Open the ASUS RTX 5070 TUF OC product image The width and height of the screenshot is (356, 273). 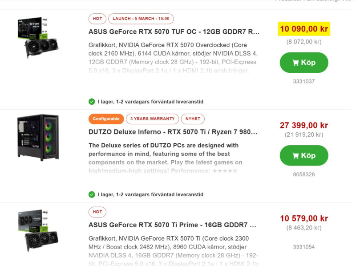coord(38,38)
